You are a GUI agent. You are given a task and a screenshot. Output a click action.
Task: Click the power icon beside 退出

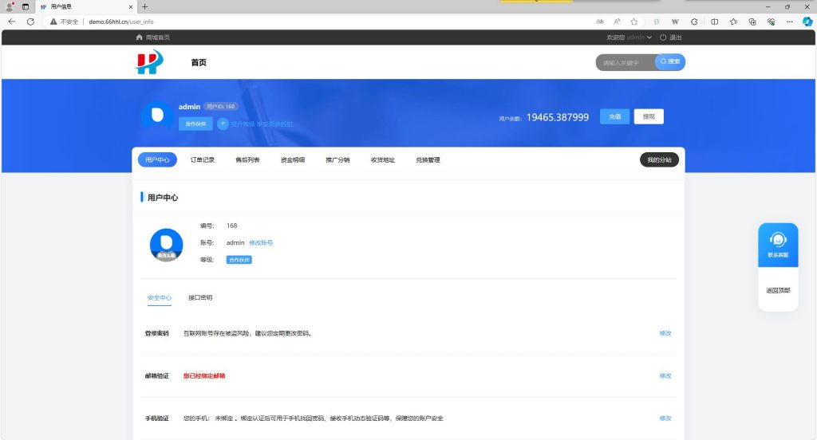pyautogui.click(x=663, y=37)
